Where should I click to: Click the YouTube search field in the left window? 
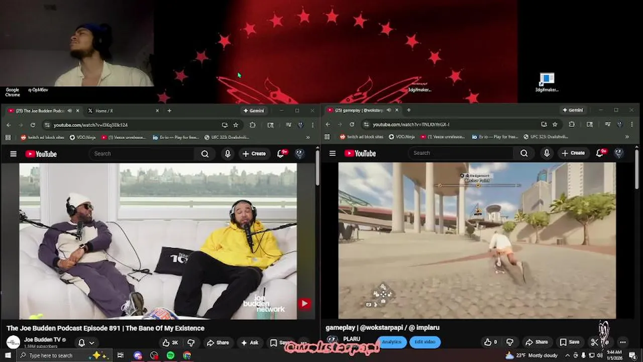[142, 154]
